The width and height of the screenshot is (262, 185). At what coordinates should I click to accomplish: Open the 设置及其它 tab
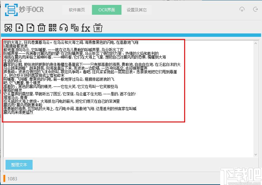coord(137,10)
